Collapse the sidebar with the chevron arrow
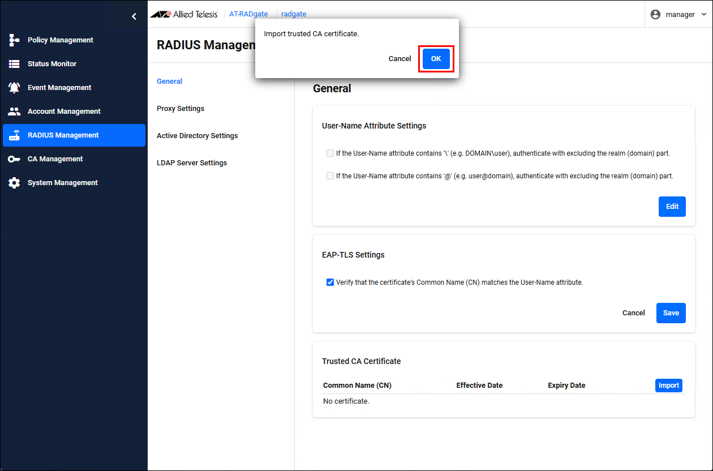 point(134,16)
